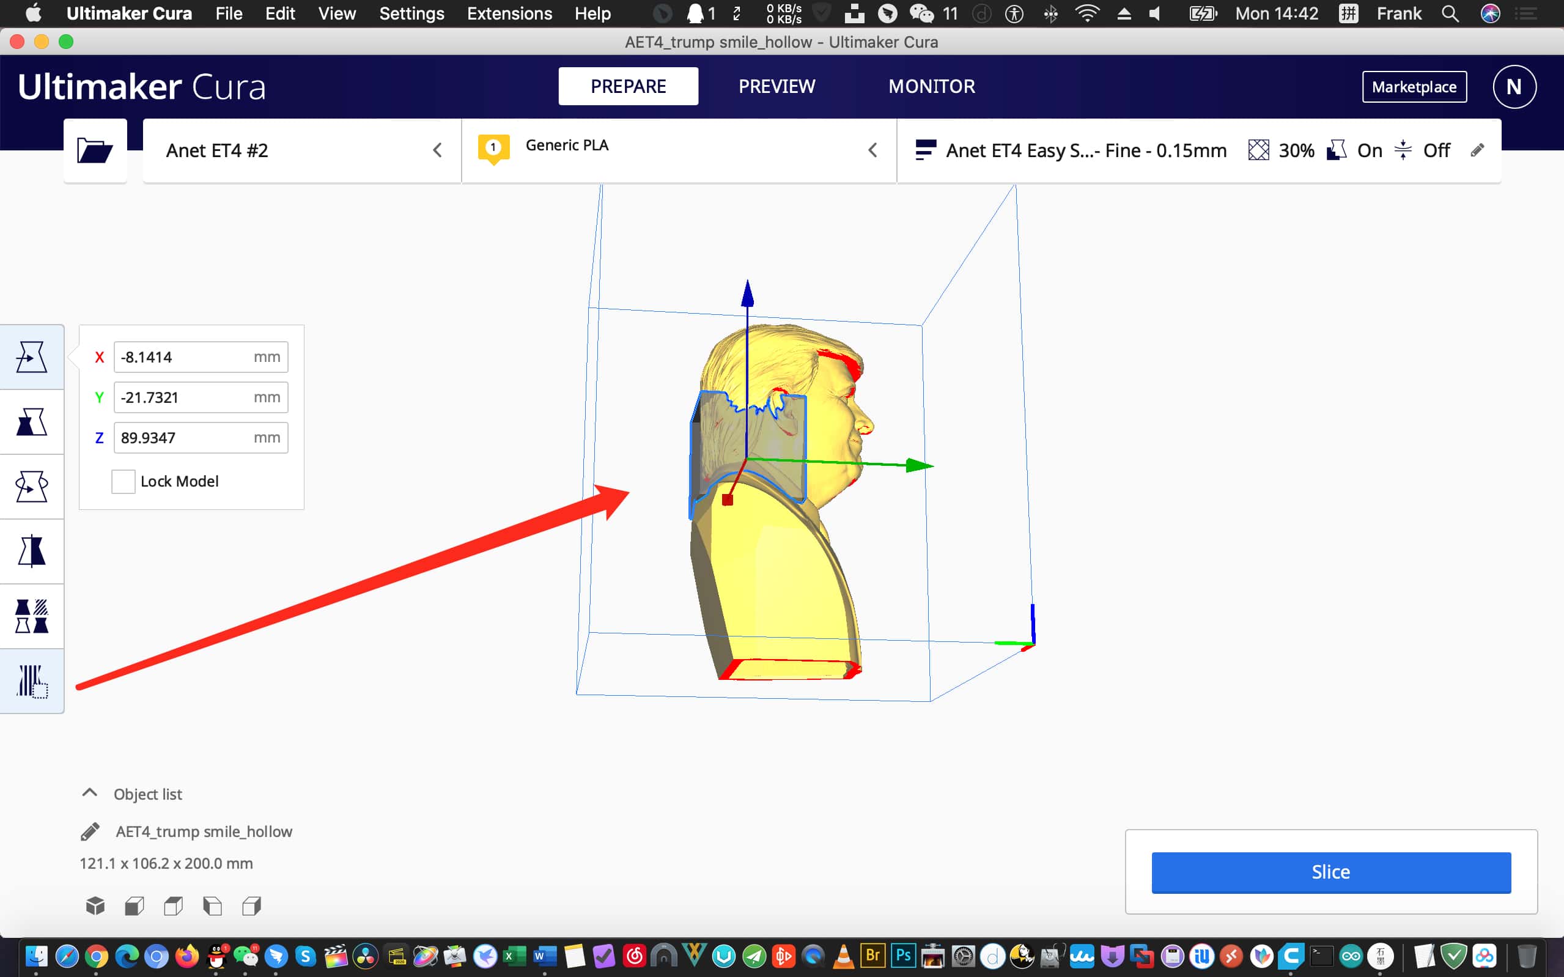Click the Y position input field
Image resolution: width=1564 pixels, height=977 pixels.
click(201, 397)
